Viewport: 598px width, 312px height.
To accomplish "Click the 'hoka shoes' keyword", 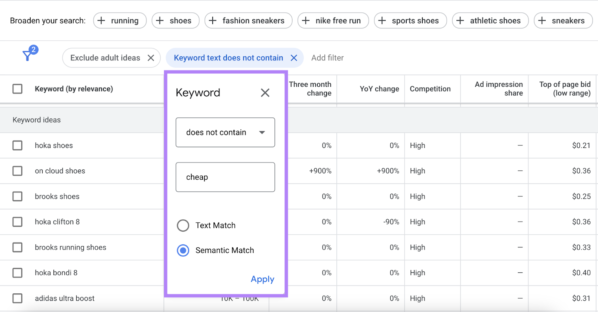I will (54, 145).
